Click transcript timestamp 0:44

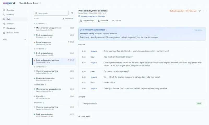[84, 77]
